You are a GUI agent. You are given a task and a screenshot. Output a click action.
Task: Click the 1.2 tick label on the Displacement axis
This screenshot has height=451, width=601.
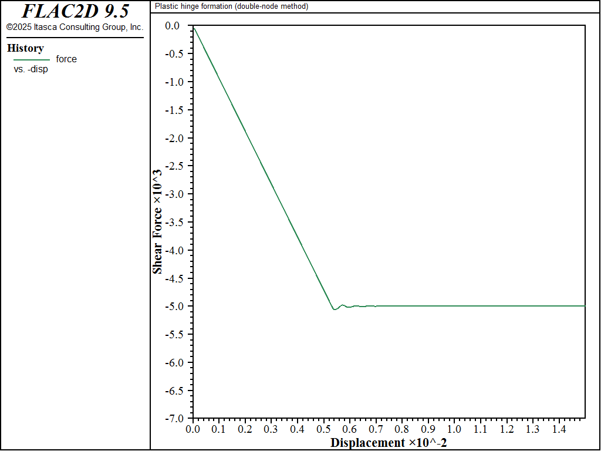pyautogui.click(x=507, y=429)
